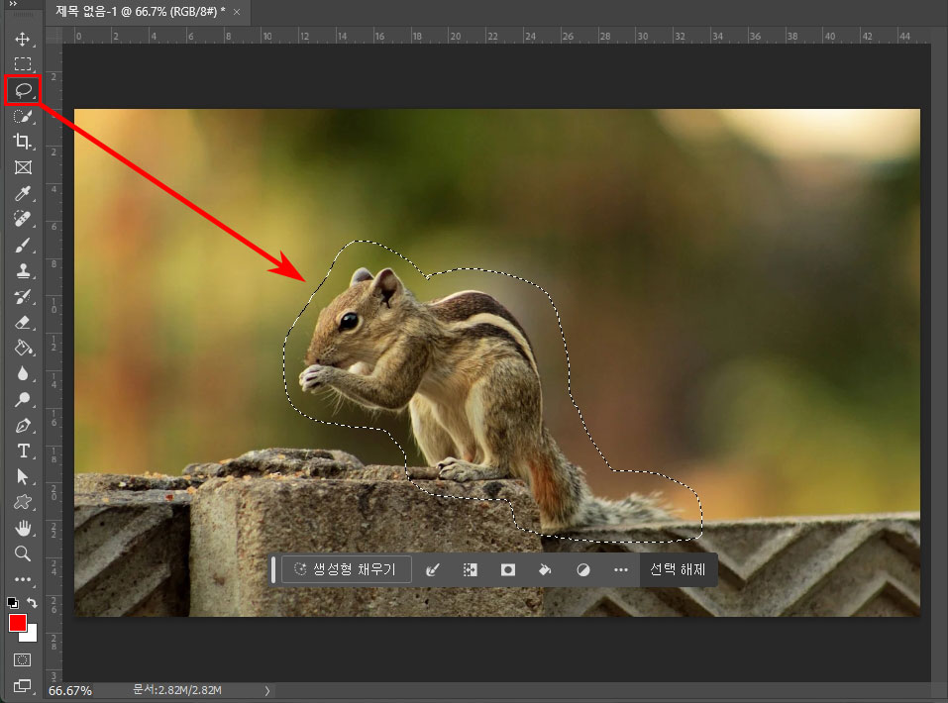Click the 66.67% zoom level field
The image size is (948, 703).
click(70, 690)
